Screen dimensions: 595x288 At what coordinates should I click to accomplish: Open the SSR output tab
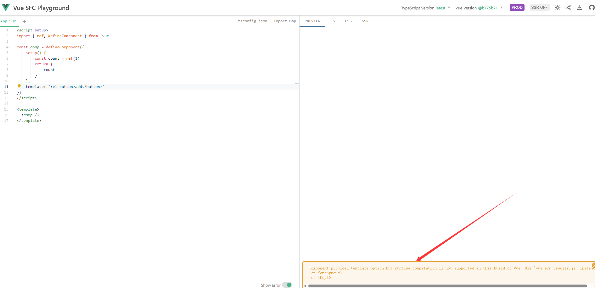pos(365,21)
